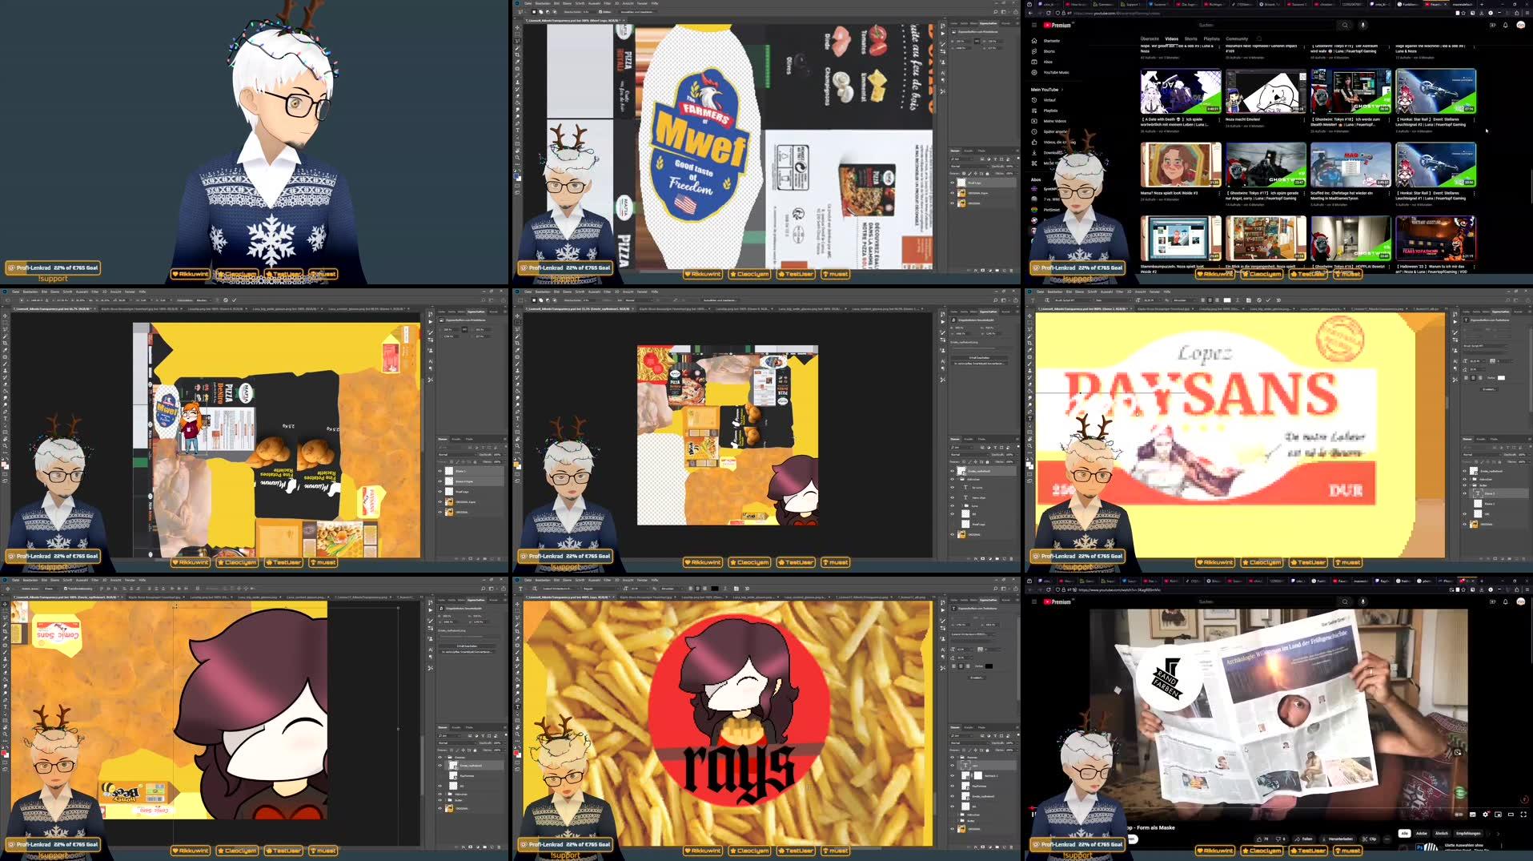This screenshot has width=1533, height=861.
Task: Click the voice search microphone on the channel page
Action: point(1363,26)
